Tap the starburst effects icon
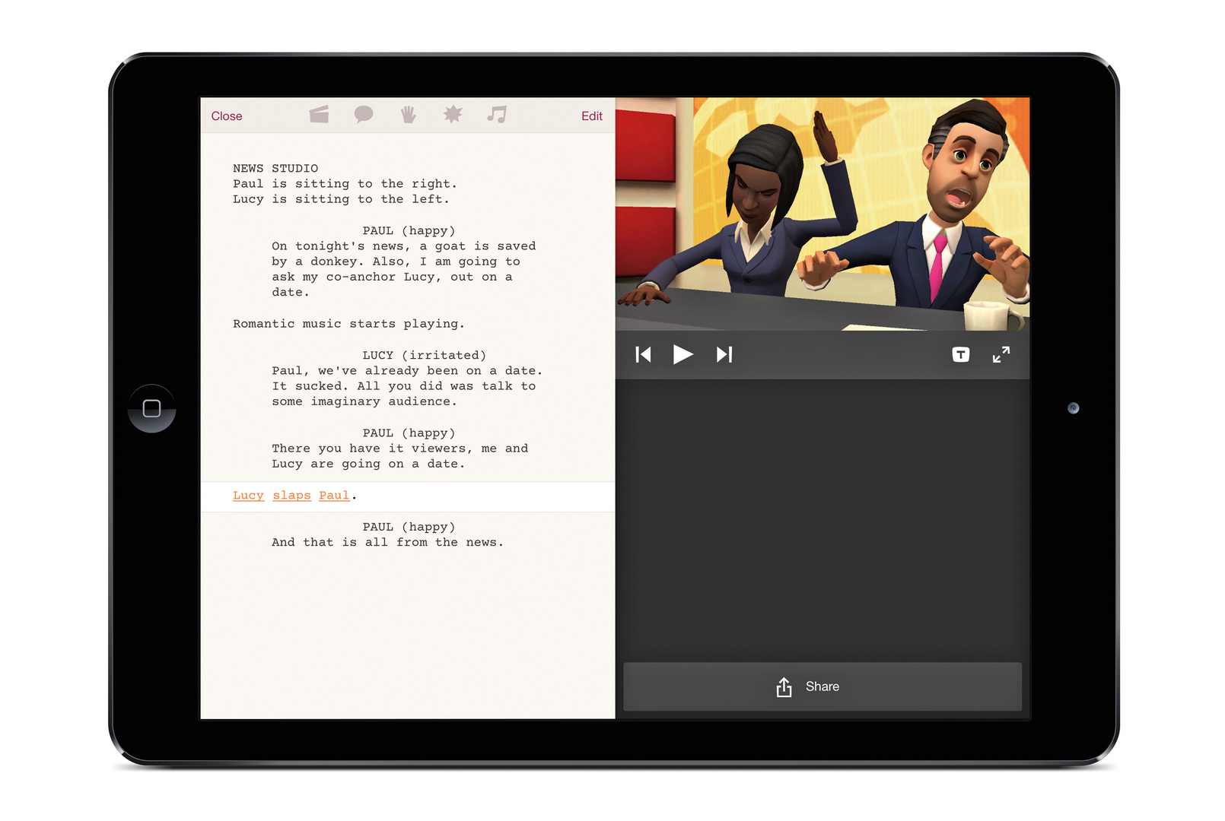The height and width of the screenshot is (821, 1225). 453,115
